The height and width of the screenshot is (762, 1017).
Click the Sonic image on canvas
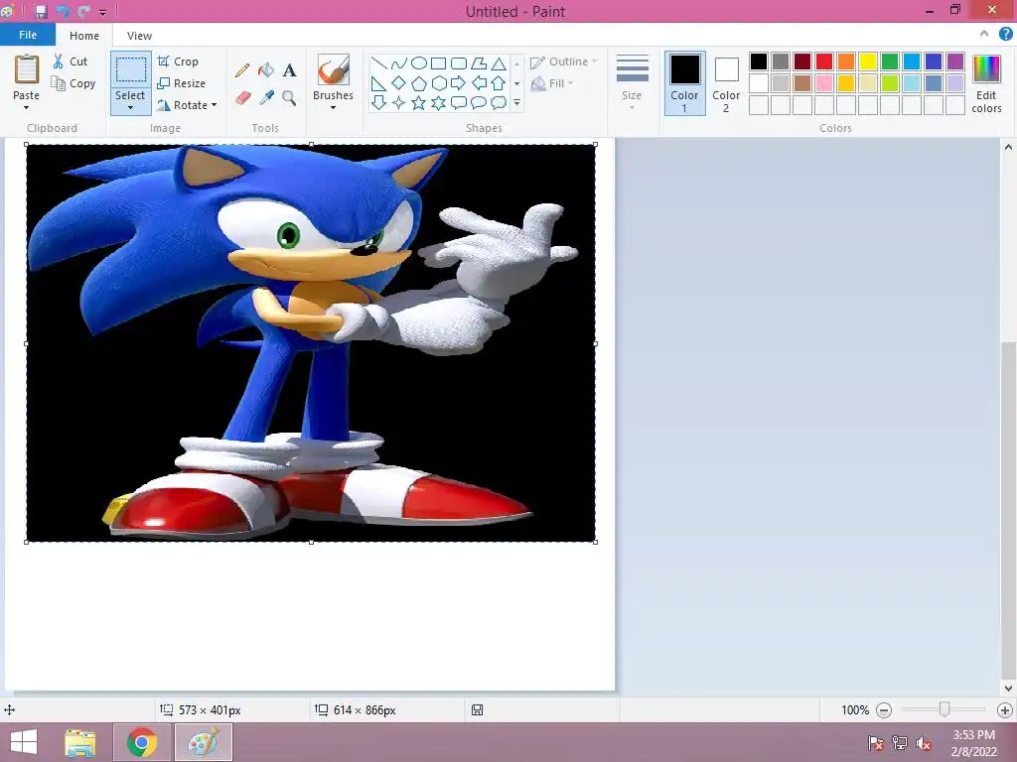311,342
